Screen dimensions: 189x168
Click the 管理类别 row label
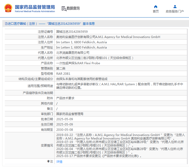(47, 68)
